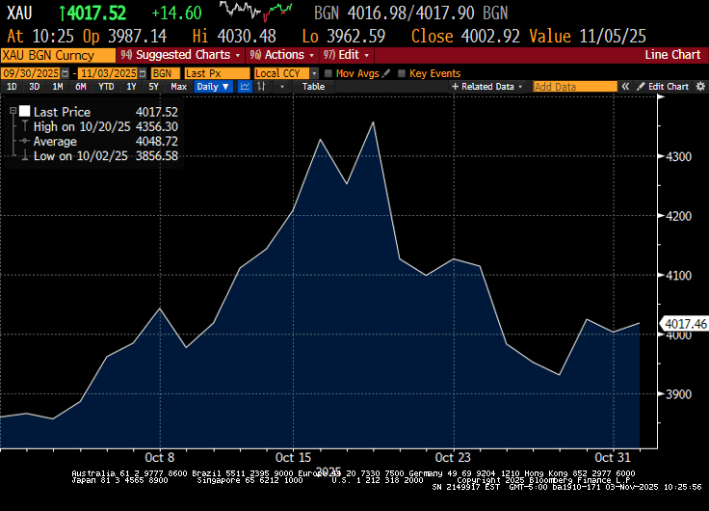Click the 4100 y-axis label
The image size is (709, 511).
tap(679, 275)
